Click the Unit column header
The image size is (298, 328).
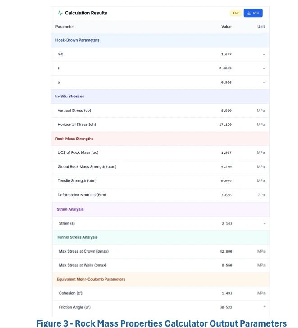click(x=261, y=27)
